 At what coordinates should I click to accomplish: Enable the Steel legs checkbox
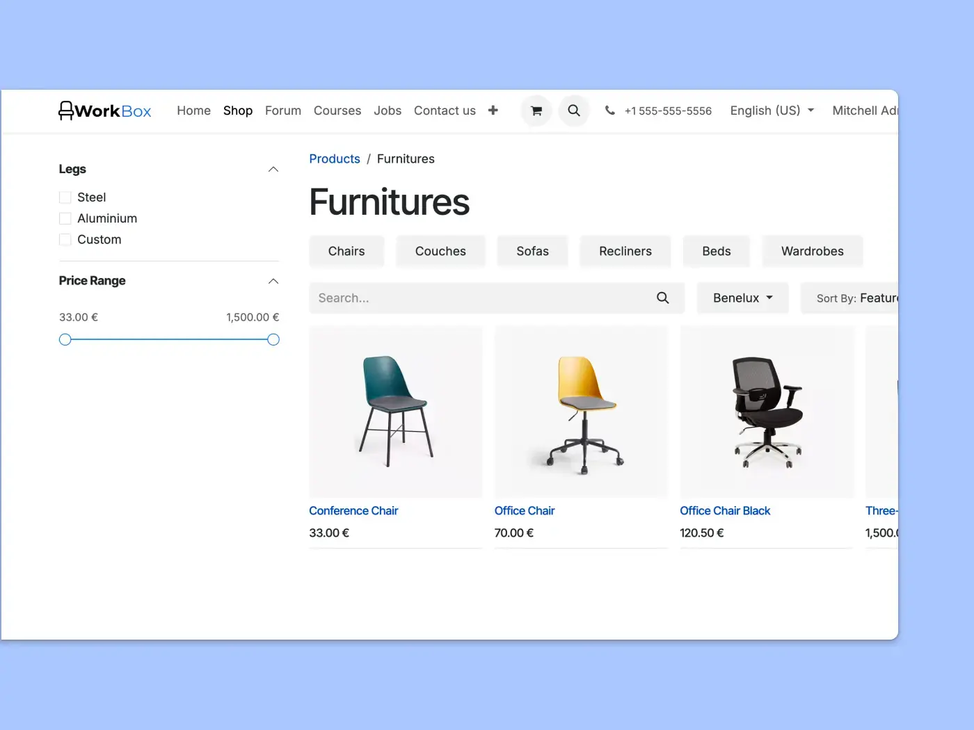pos(65,197)
